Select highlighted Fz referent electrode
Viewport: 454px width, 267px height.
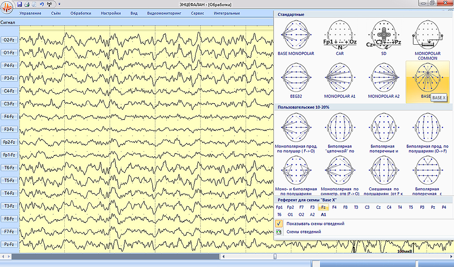(x=323, y=207)
